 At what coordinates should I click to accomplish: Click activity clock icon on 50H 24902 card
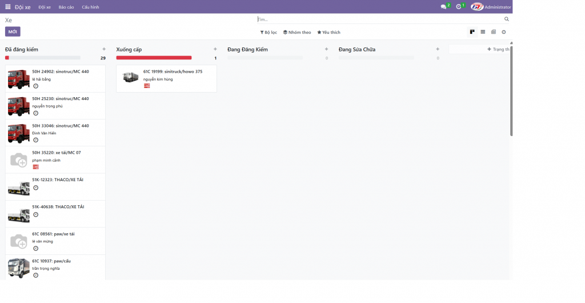[35, 86]
